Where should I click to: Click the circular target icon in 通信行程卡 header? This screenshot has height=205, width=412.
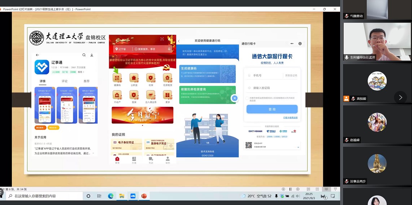[x=300, y=44]
